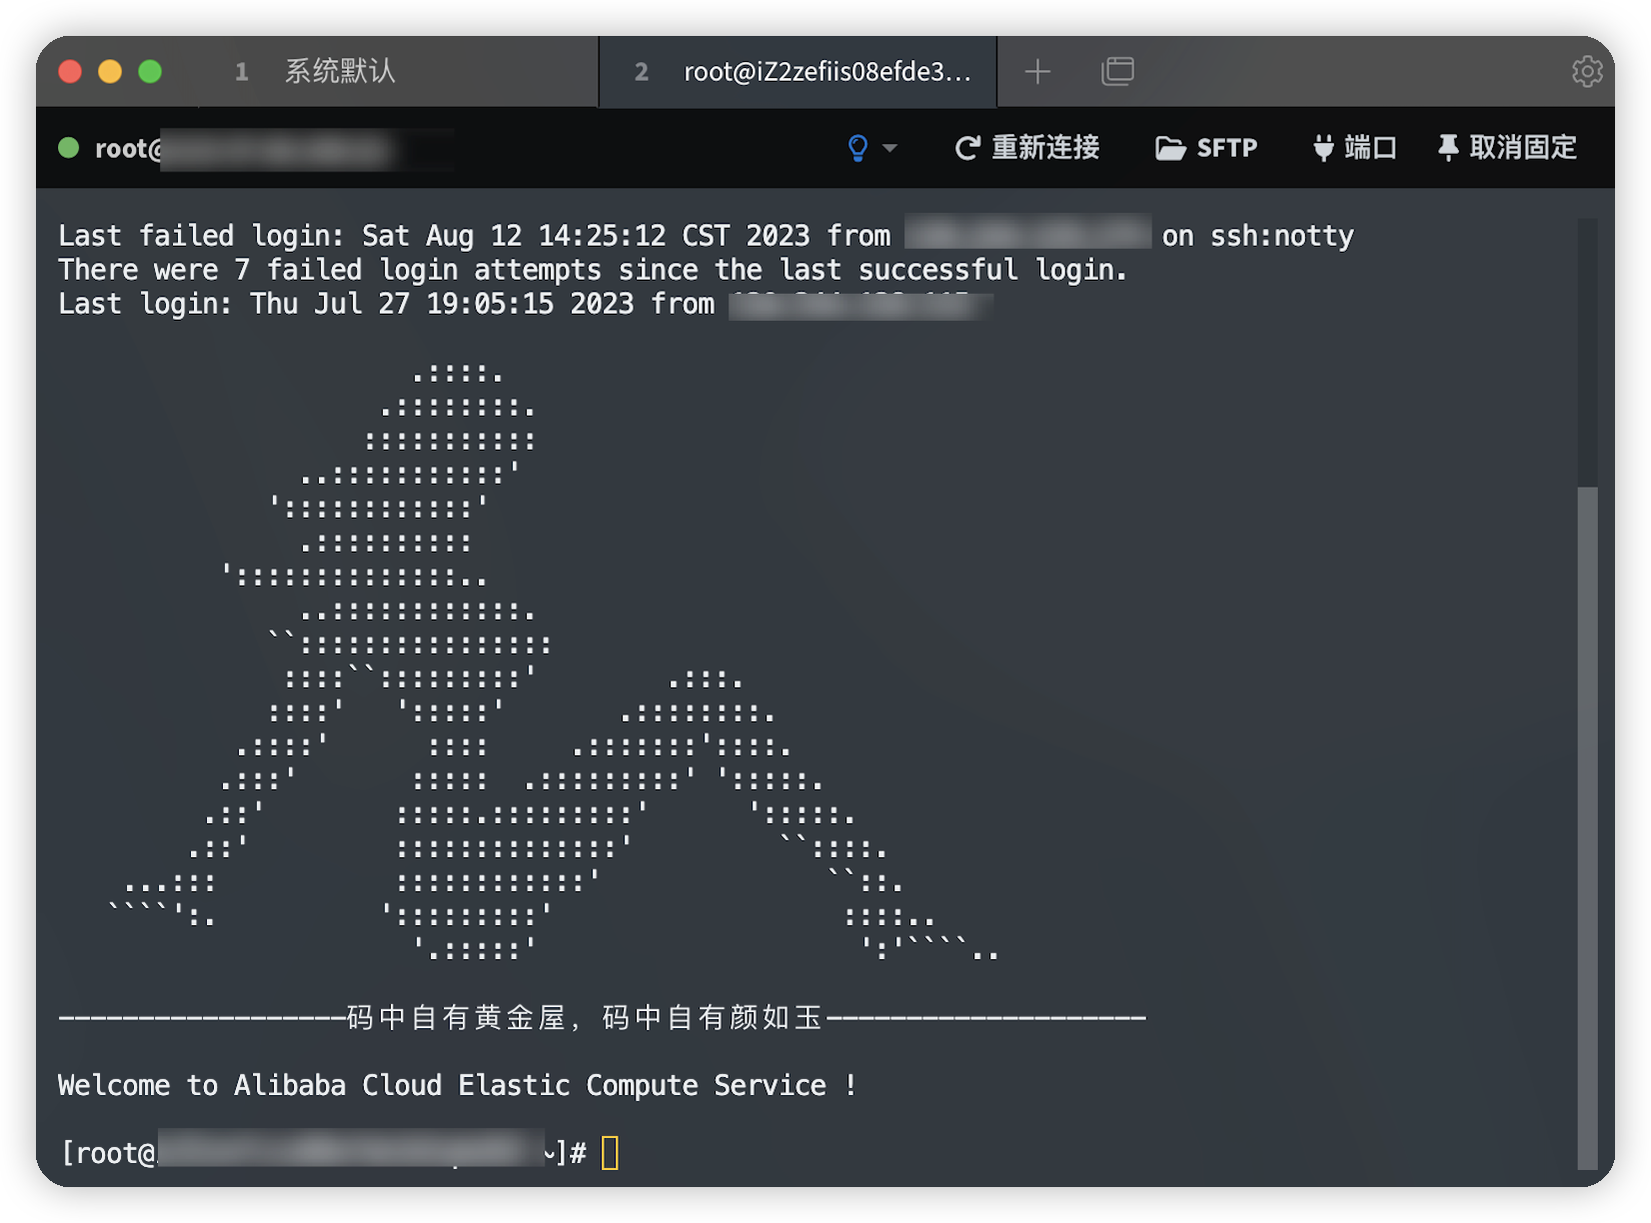
Task: Click 取消固定 unpin button
Action: (1507, 148)
